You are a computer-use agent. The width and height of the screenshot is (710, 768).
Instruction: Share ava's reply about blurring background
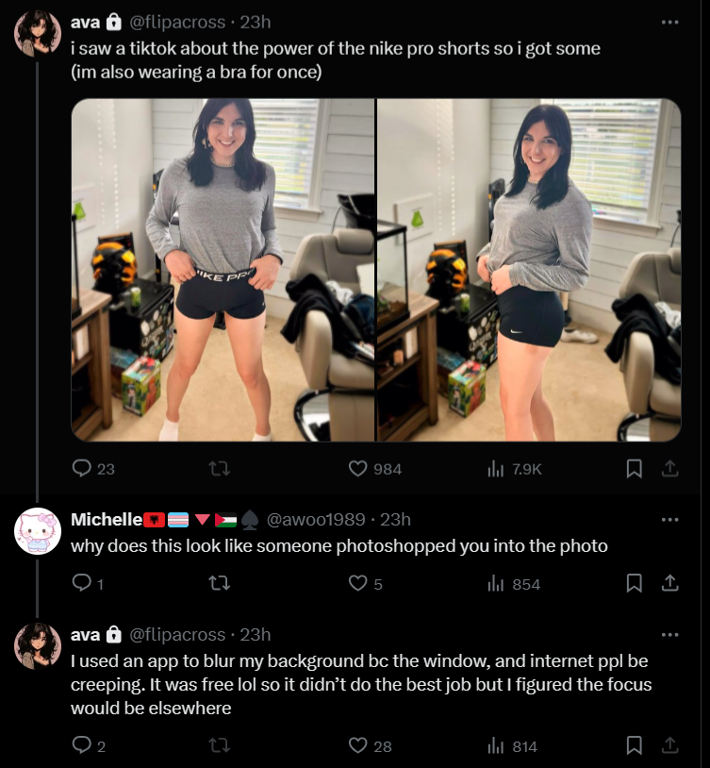669,745
